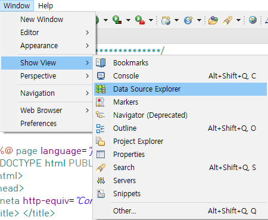
Task: Select Search label in submenu
Action: [124, 168]
